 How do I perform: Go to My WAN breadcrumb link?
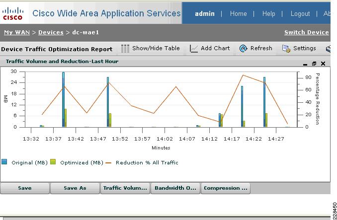pos(17,32)
